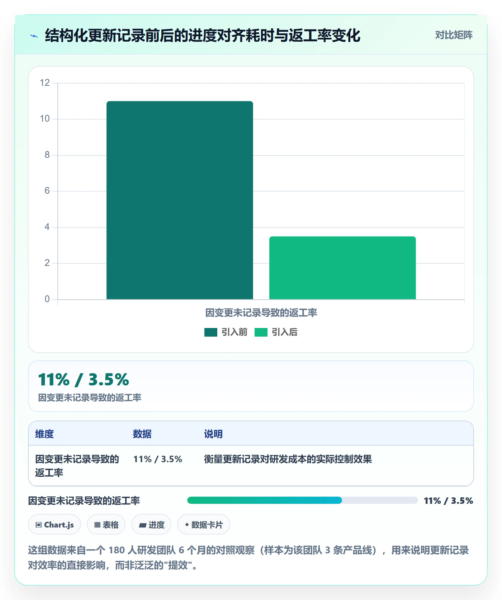Toggle the 引入前 legend color swatch
This screenshot has height=600, width=502.
tap(211, 332)
